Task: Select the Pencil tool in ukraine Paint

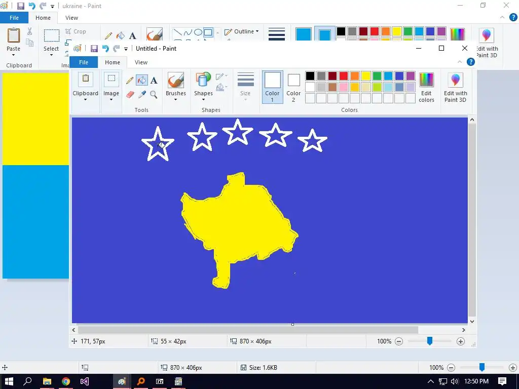Action: tap(108, 36)
